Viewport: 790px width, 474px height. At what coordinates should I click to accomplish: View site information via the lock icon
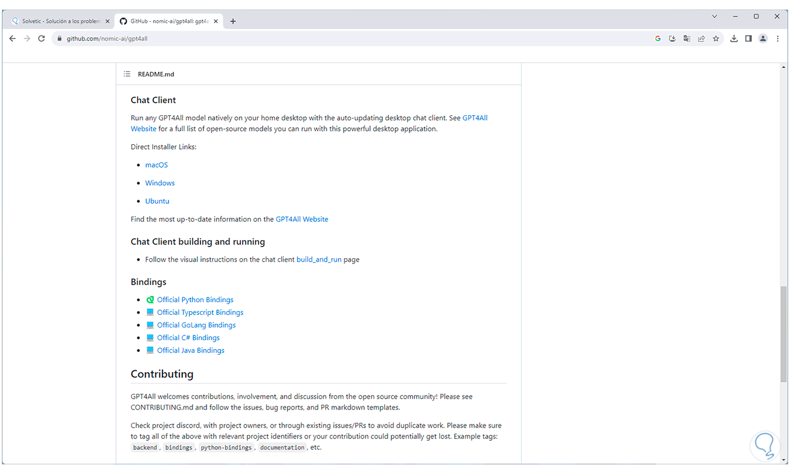point(59,39)
